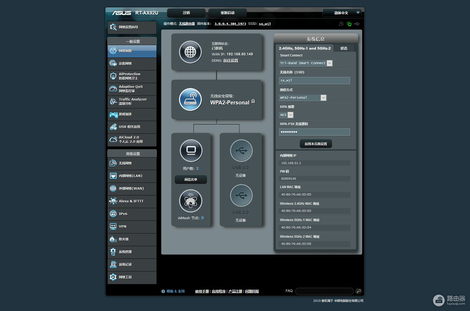Click the WPA-PSK password input field

click(314, 132)
